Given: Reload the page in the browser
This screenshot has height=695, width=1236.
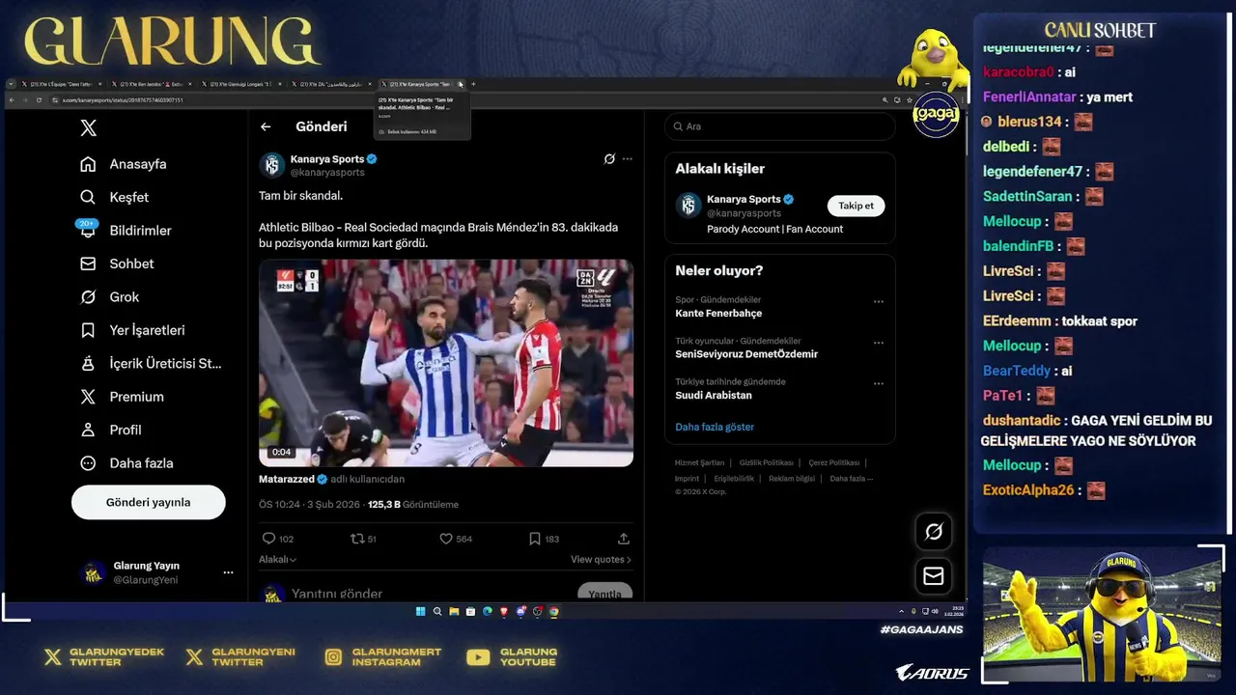Looking at the screenshot, I should pos(39,100).
